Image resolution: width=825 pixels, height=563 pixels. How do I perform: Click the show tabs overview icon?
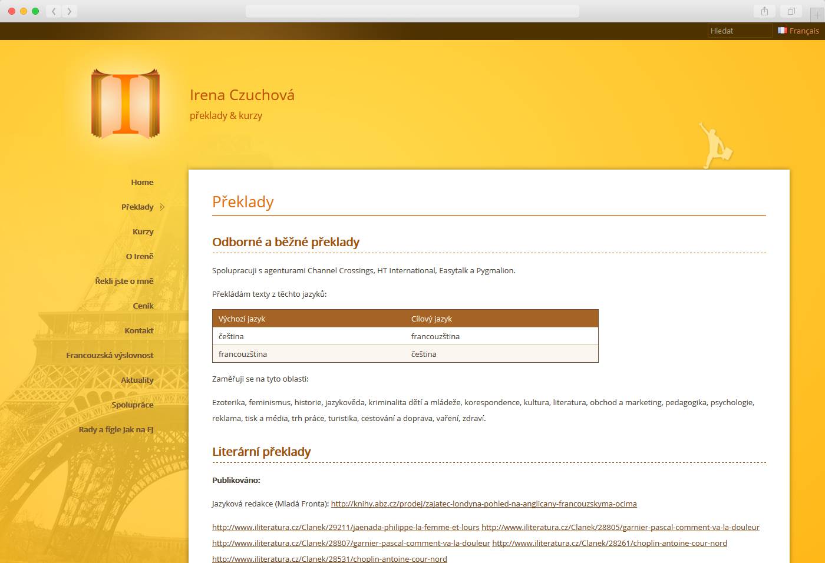[x=791, y=11]
